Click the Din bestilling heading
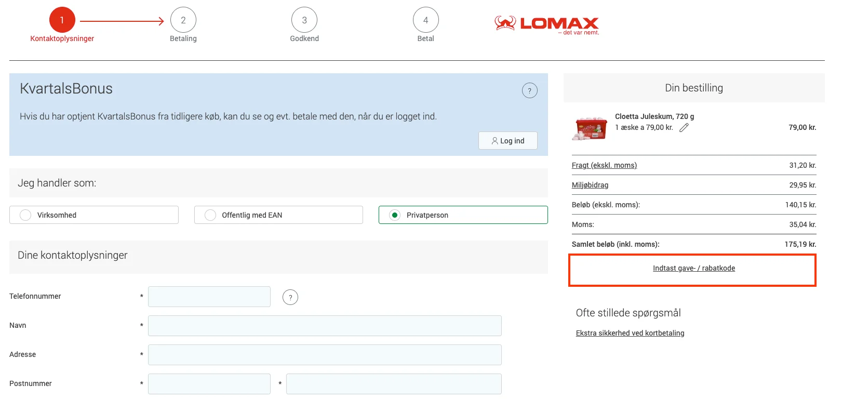Viewport: 842px width, 399px height. tap(694, 88)
